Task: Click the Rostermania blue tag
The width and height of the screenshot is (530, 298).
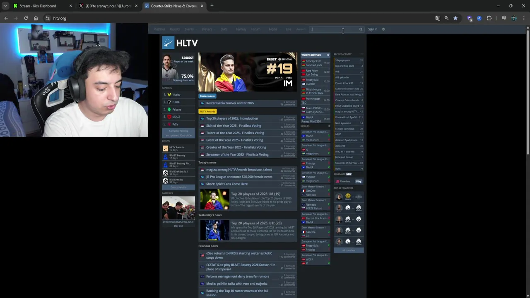Action: click(207, 96)
